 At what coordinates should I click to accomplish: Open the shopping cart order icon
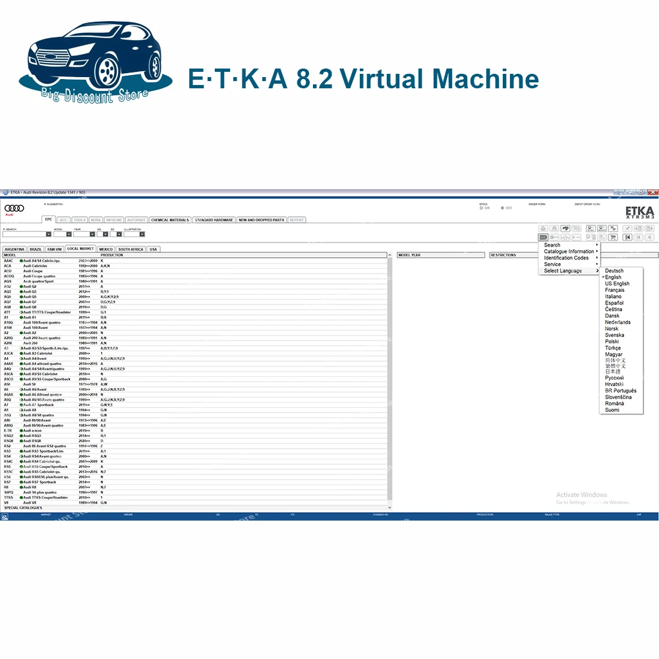pos(614,237)
